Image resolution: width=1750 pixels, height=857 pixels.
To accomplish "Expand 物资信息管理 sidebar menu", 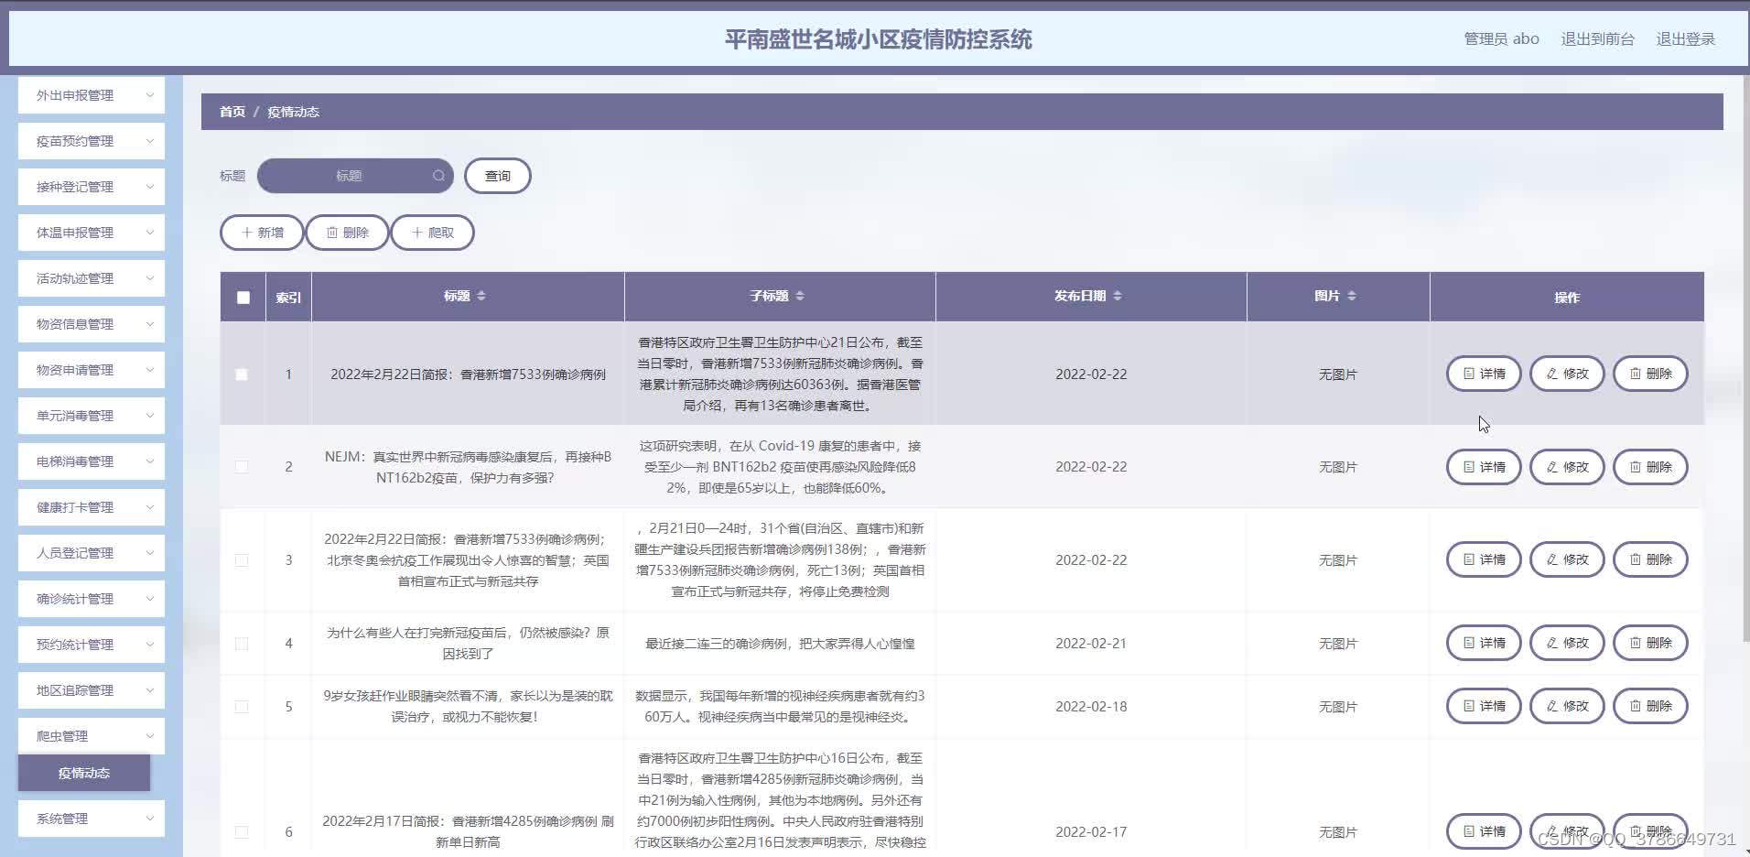I will (92, 324).
